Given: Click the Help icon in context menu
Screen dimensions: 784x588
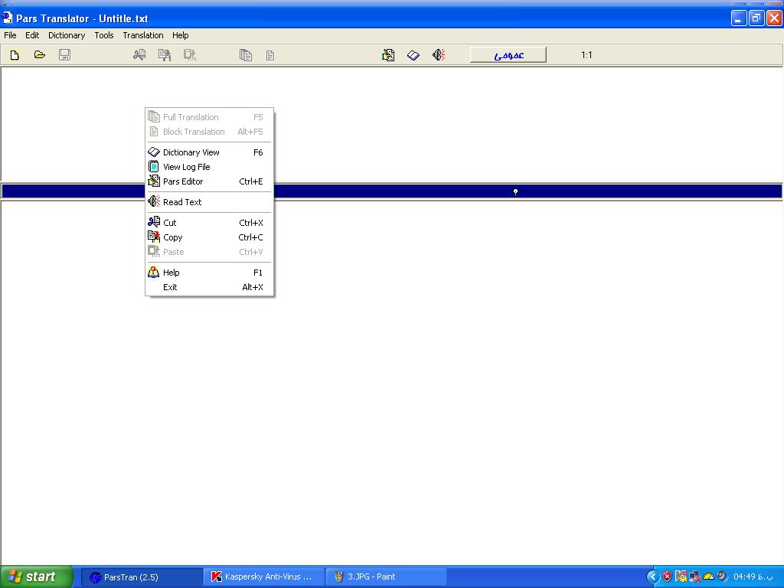Looking at the screenshot, I should pyautogui.click(x=153, y=272).
